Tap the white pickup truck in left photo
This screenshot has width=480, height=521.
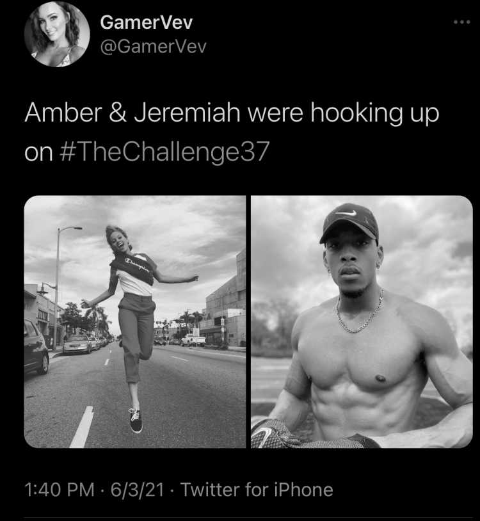click(193, 341)
